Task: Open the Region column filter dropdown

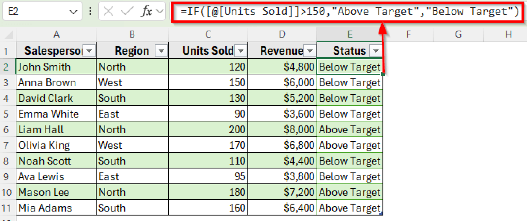Action: pos(161,51)
